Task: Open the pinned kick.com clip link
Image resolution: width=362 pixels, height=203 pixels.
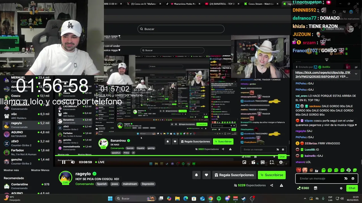Action: click(323, 74)
